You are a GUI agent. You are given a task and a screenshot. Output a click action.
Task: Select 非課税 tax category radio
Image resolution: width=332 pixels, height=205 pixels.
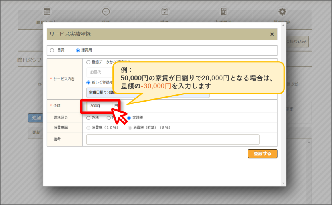pos(129,118)
